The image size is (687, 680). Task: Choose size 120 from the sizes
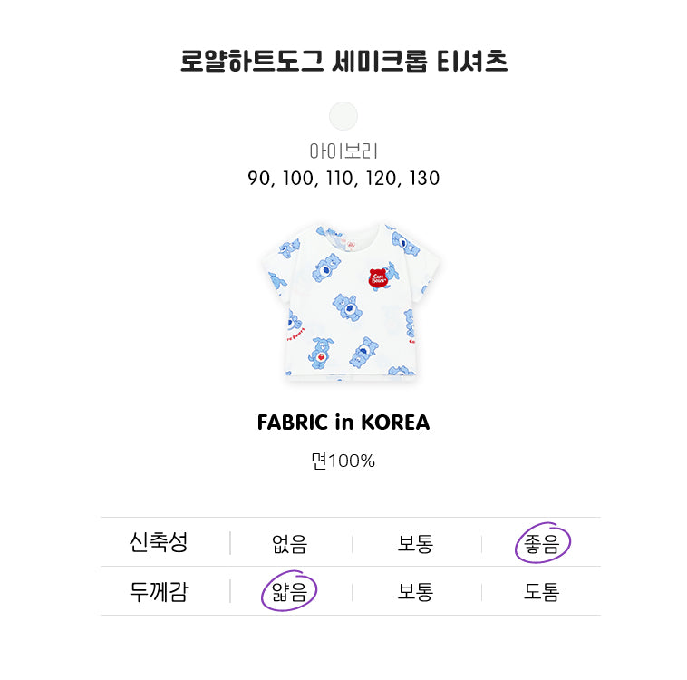(x=382, y=179)
